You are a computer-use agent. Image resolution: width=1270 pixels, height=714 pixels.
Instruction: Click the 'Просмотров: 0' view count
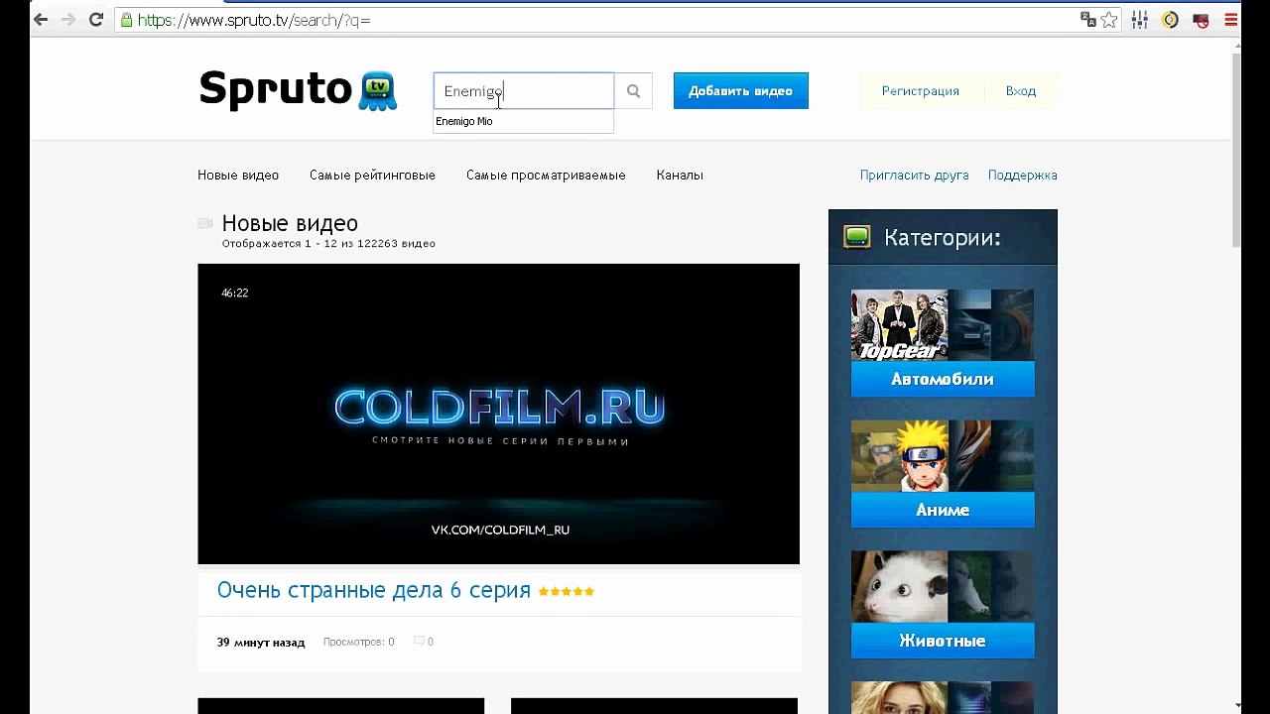pos(358,643)
